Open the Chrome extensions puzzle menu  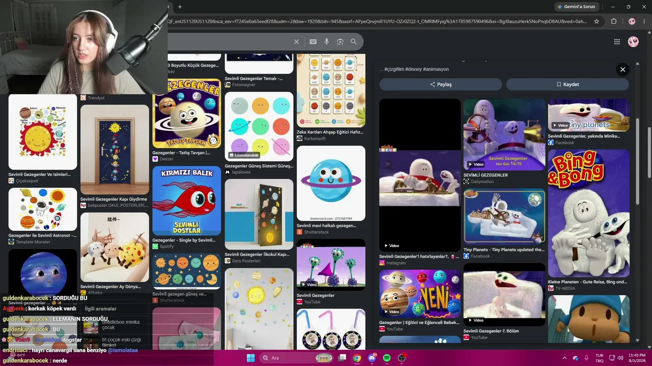tap(614, 21)
